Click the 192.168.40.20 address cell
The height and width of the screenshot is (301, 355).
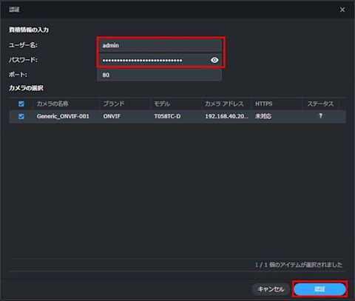(227, 116)
